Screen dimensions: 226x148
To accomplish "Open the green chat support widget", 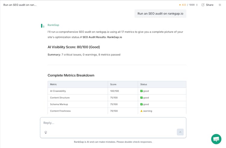I will click(x=216, y=139).
